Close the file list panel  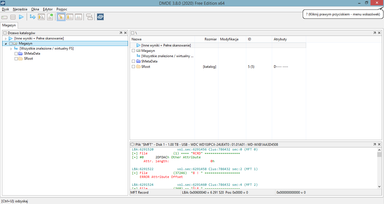coord(380,33)
